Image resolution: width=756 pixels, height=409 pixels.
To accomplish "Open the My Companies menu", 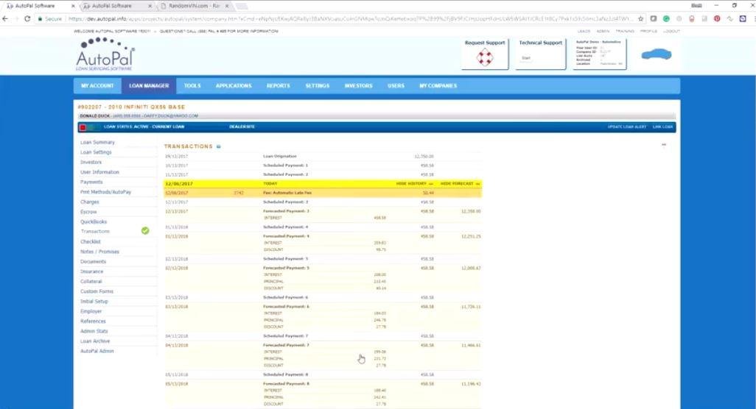I will point(438,85).
